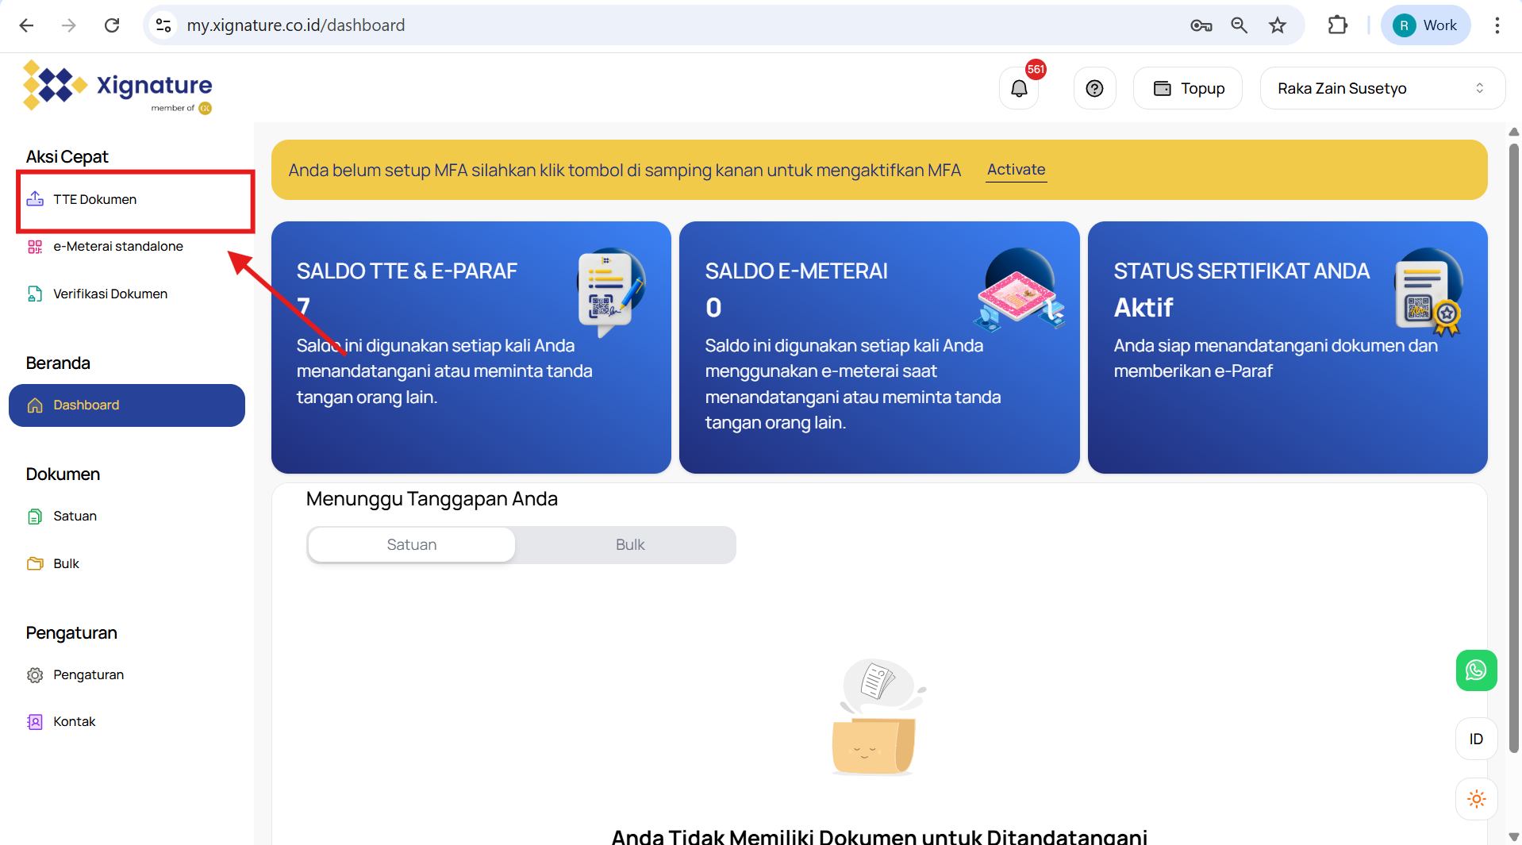Viewport: 1522px width, 845px height.
Task: Open the Chrome three-dot menu
Action: (1497, 25)
